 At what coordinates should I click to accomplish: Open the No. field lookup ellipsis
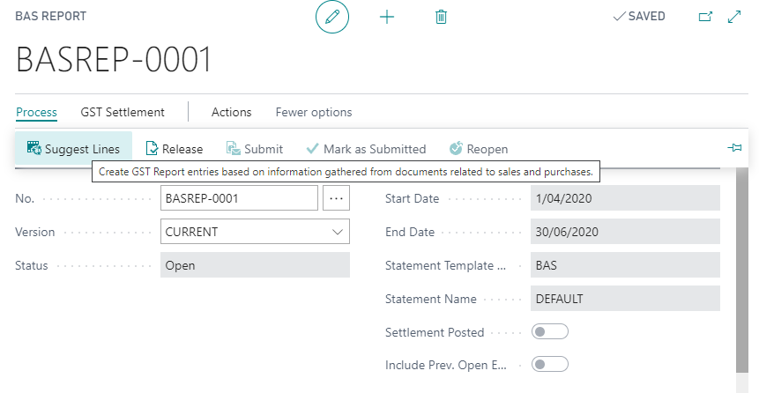(336, 198)
